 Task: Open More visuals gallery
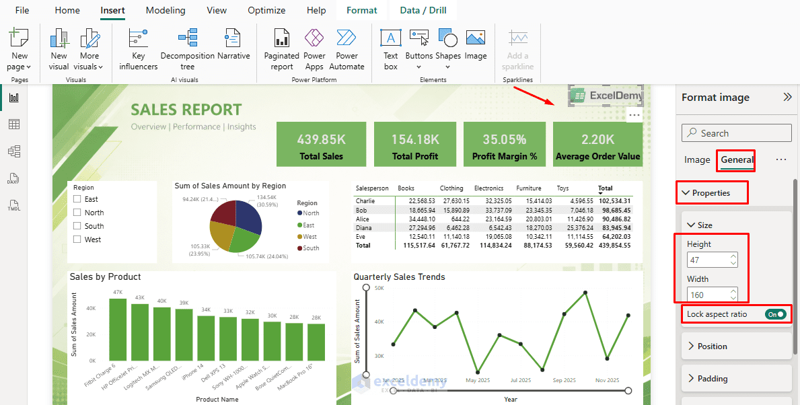pyautogui.click(x=89, y=50)
